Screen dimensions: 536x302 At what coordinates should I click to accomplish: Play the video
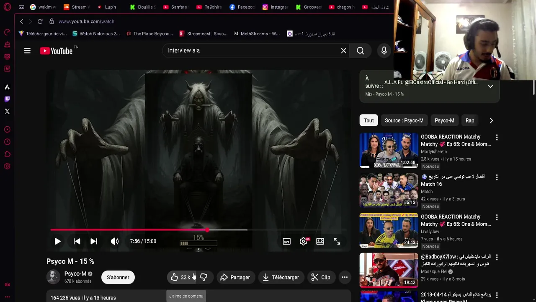tap(58, 241)
